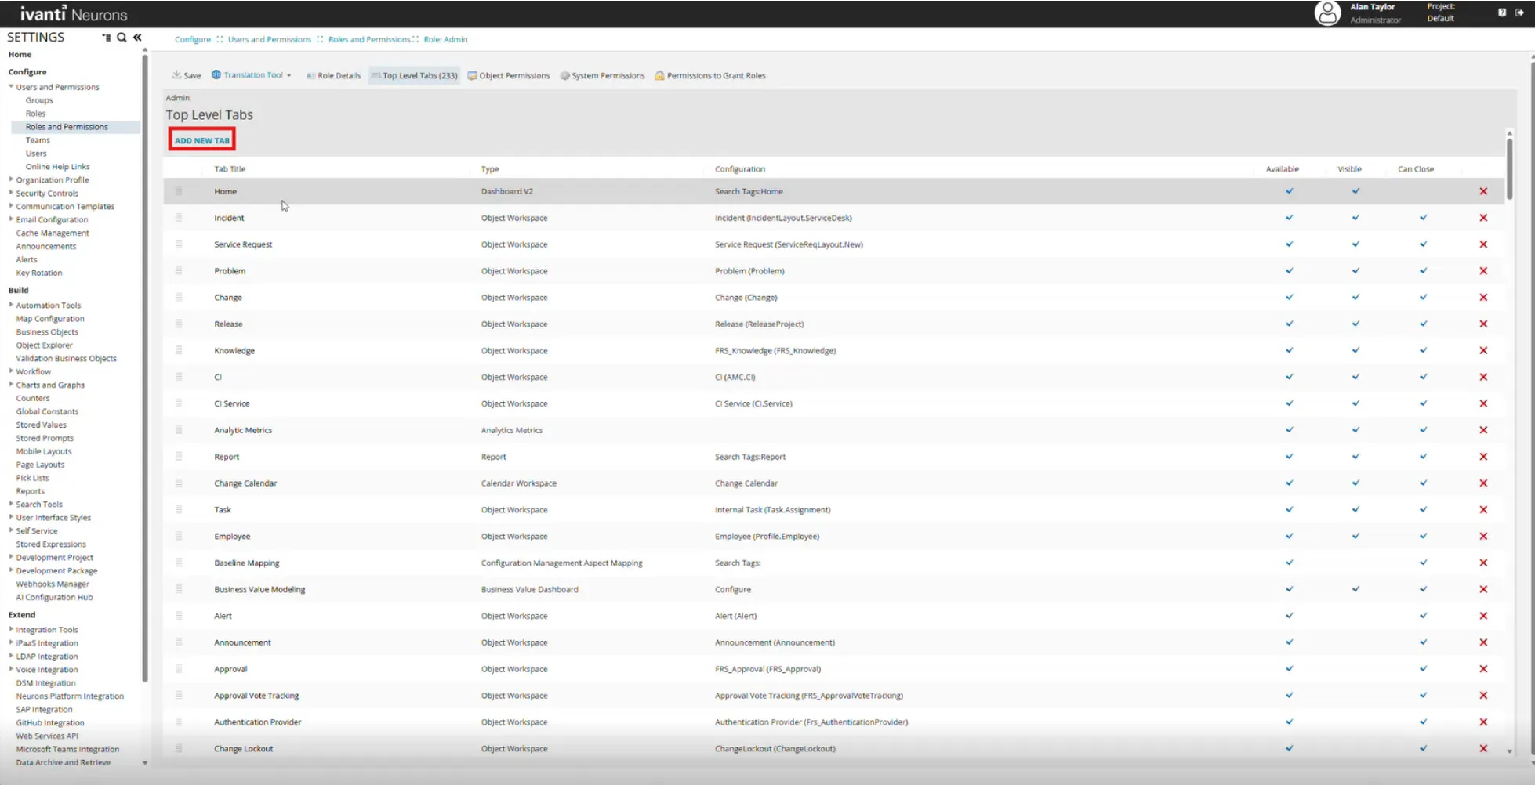Open the Permissions to Grant Roles tab
The width and height of the screenshot is (1535, 785).
point(710,76)
